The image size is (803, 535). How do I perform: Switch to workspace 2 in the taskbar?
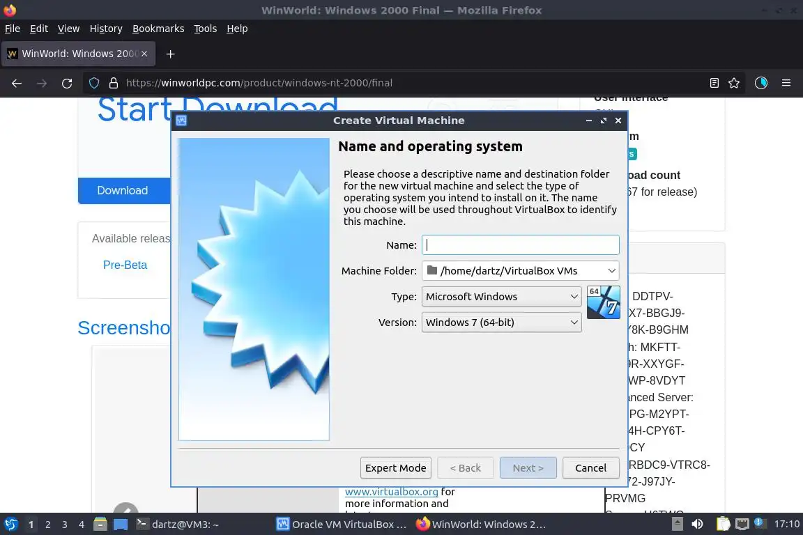47,525
